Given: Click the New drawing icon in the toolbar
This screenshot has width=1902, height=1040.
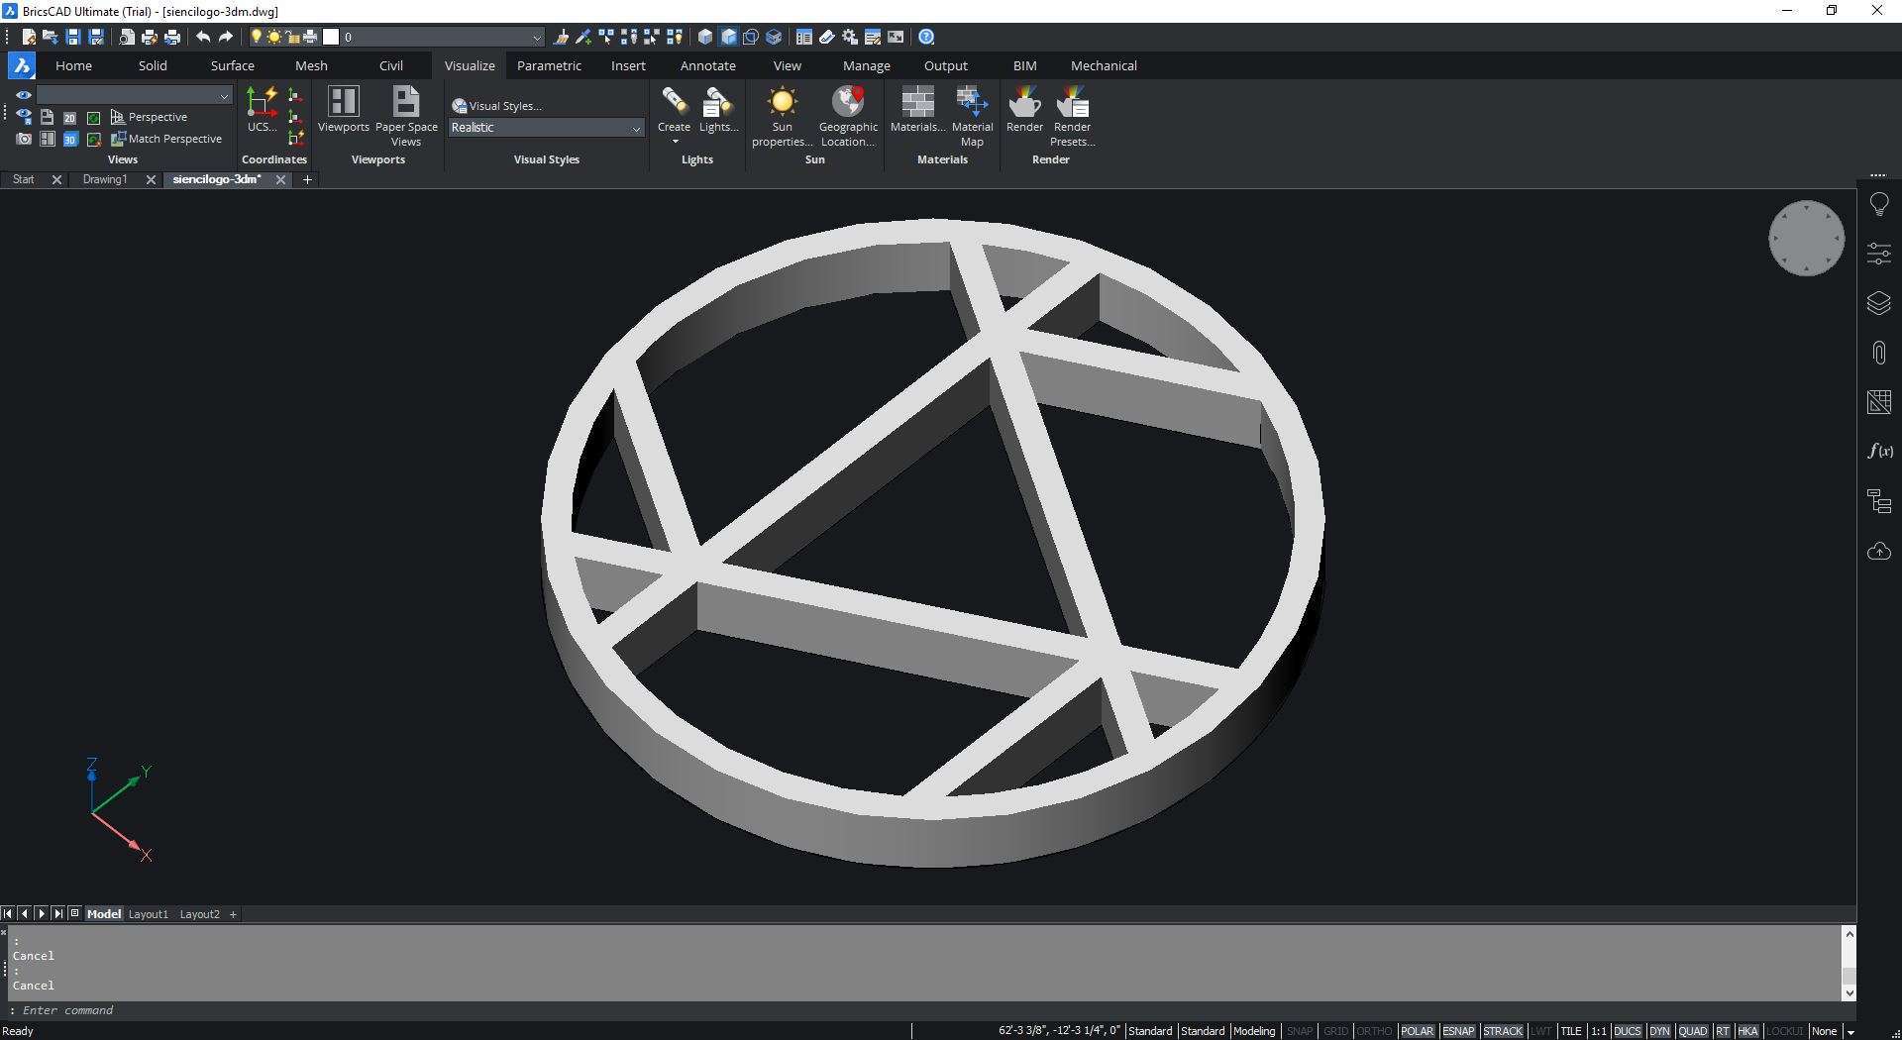Looking at the screenshot, I should [29, 37].
